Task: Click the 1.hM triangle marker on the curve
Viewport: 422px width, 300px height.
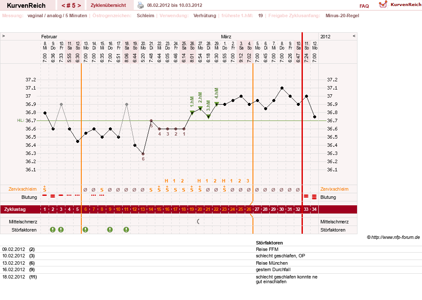Action: pyautogui.click(x=192, y=113)
